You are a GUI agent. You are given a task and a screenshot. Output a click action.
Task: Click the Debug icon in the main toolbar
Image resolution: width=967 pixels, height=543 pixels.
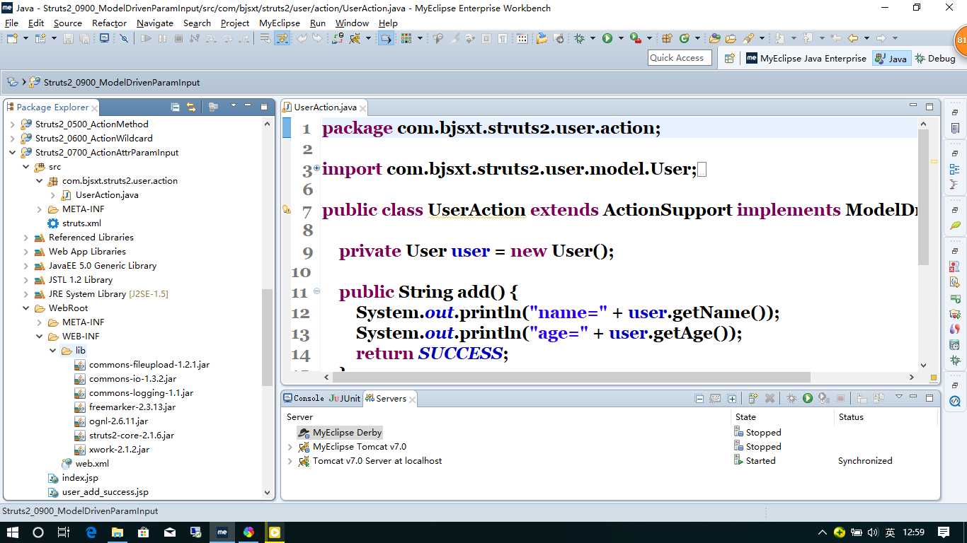[x=578, y=40]
